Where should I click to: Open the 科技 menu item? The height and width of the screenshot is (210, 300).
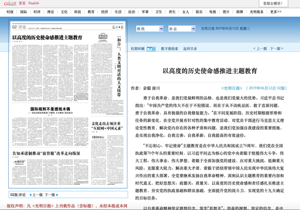(x=78, y=12)
